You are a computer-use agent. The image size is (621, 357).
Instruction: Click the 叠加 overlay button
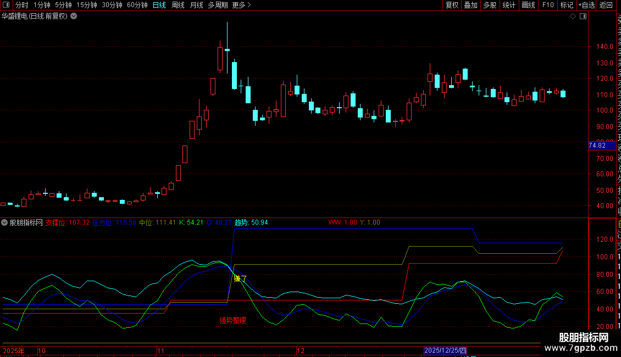[471, 5]
